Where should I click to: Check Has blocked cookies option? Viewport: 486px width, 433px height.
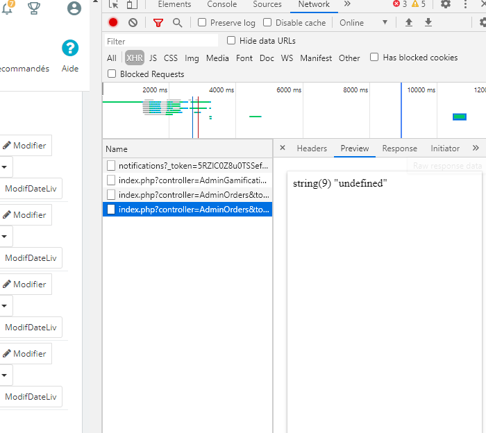(x=374, y=57)
